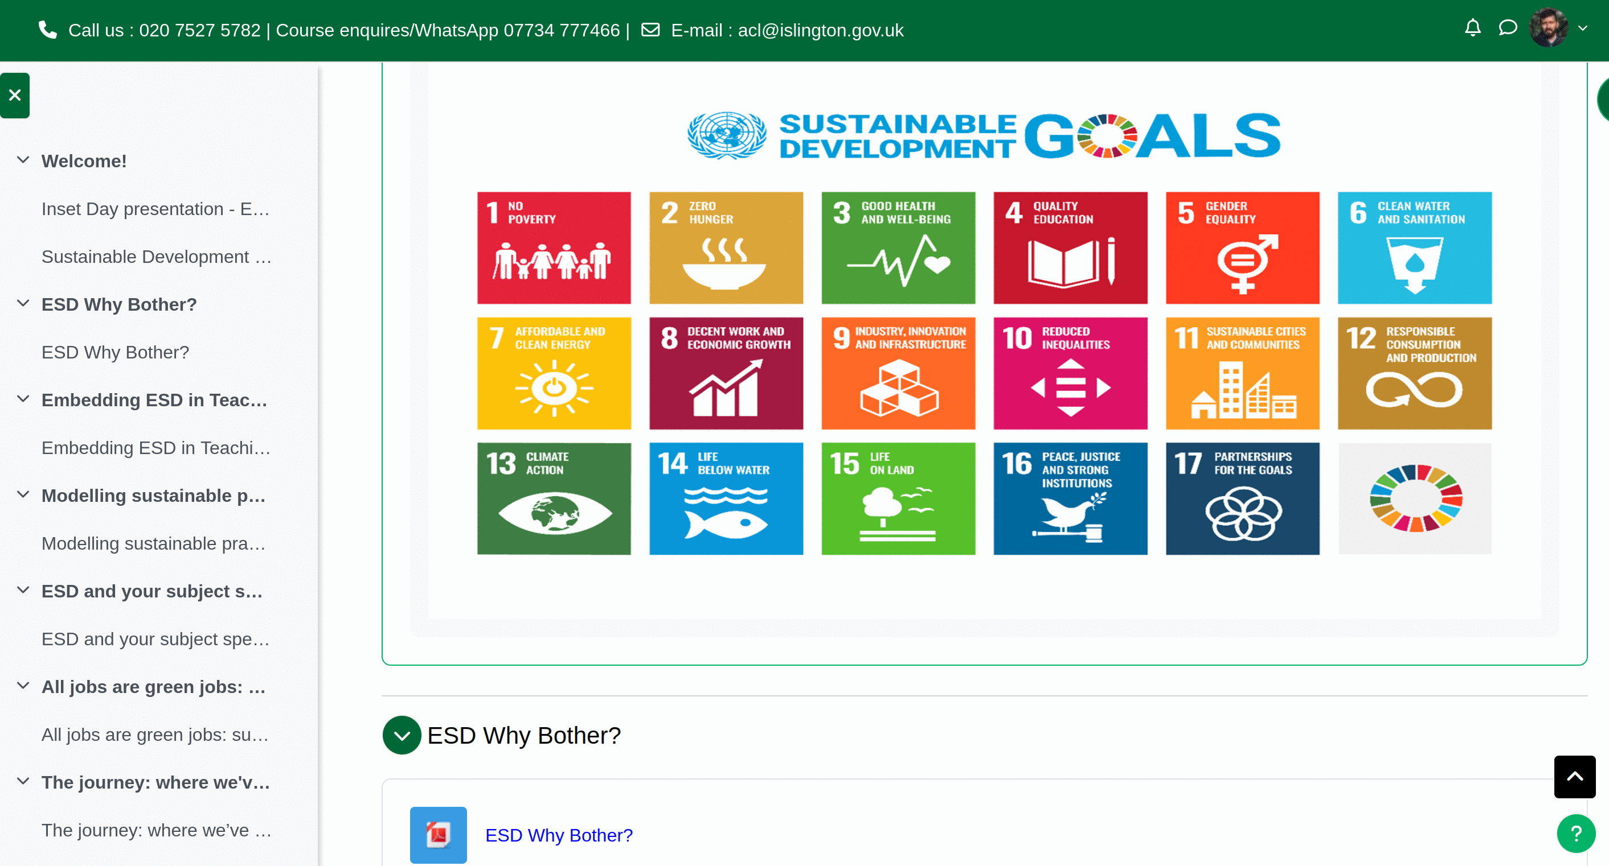
Task: Select ESD and your subject s… heading
Action: point(152,592)
